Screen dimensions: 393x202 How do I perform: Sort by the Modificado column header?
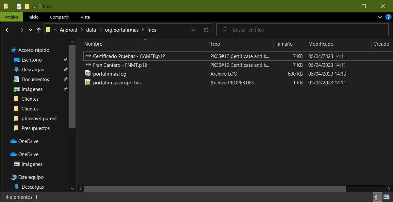(x=321, y=44)
